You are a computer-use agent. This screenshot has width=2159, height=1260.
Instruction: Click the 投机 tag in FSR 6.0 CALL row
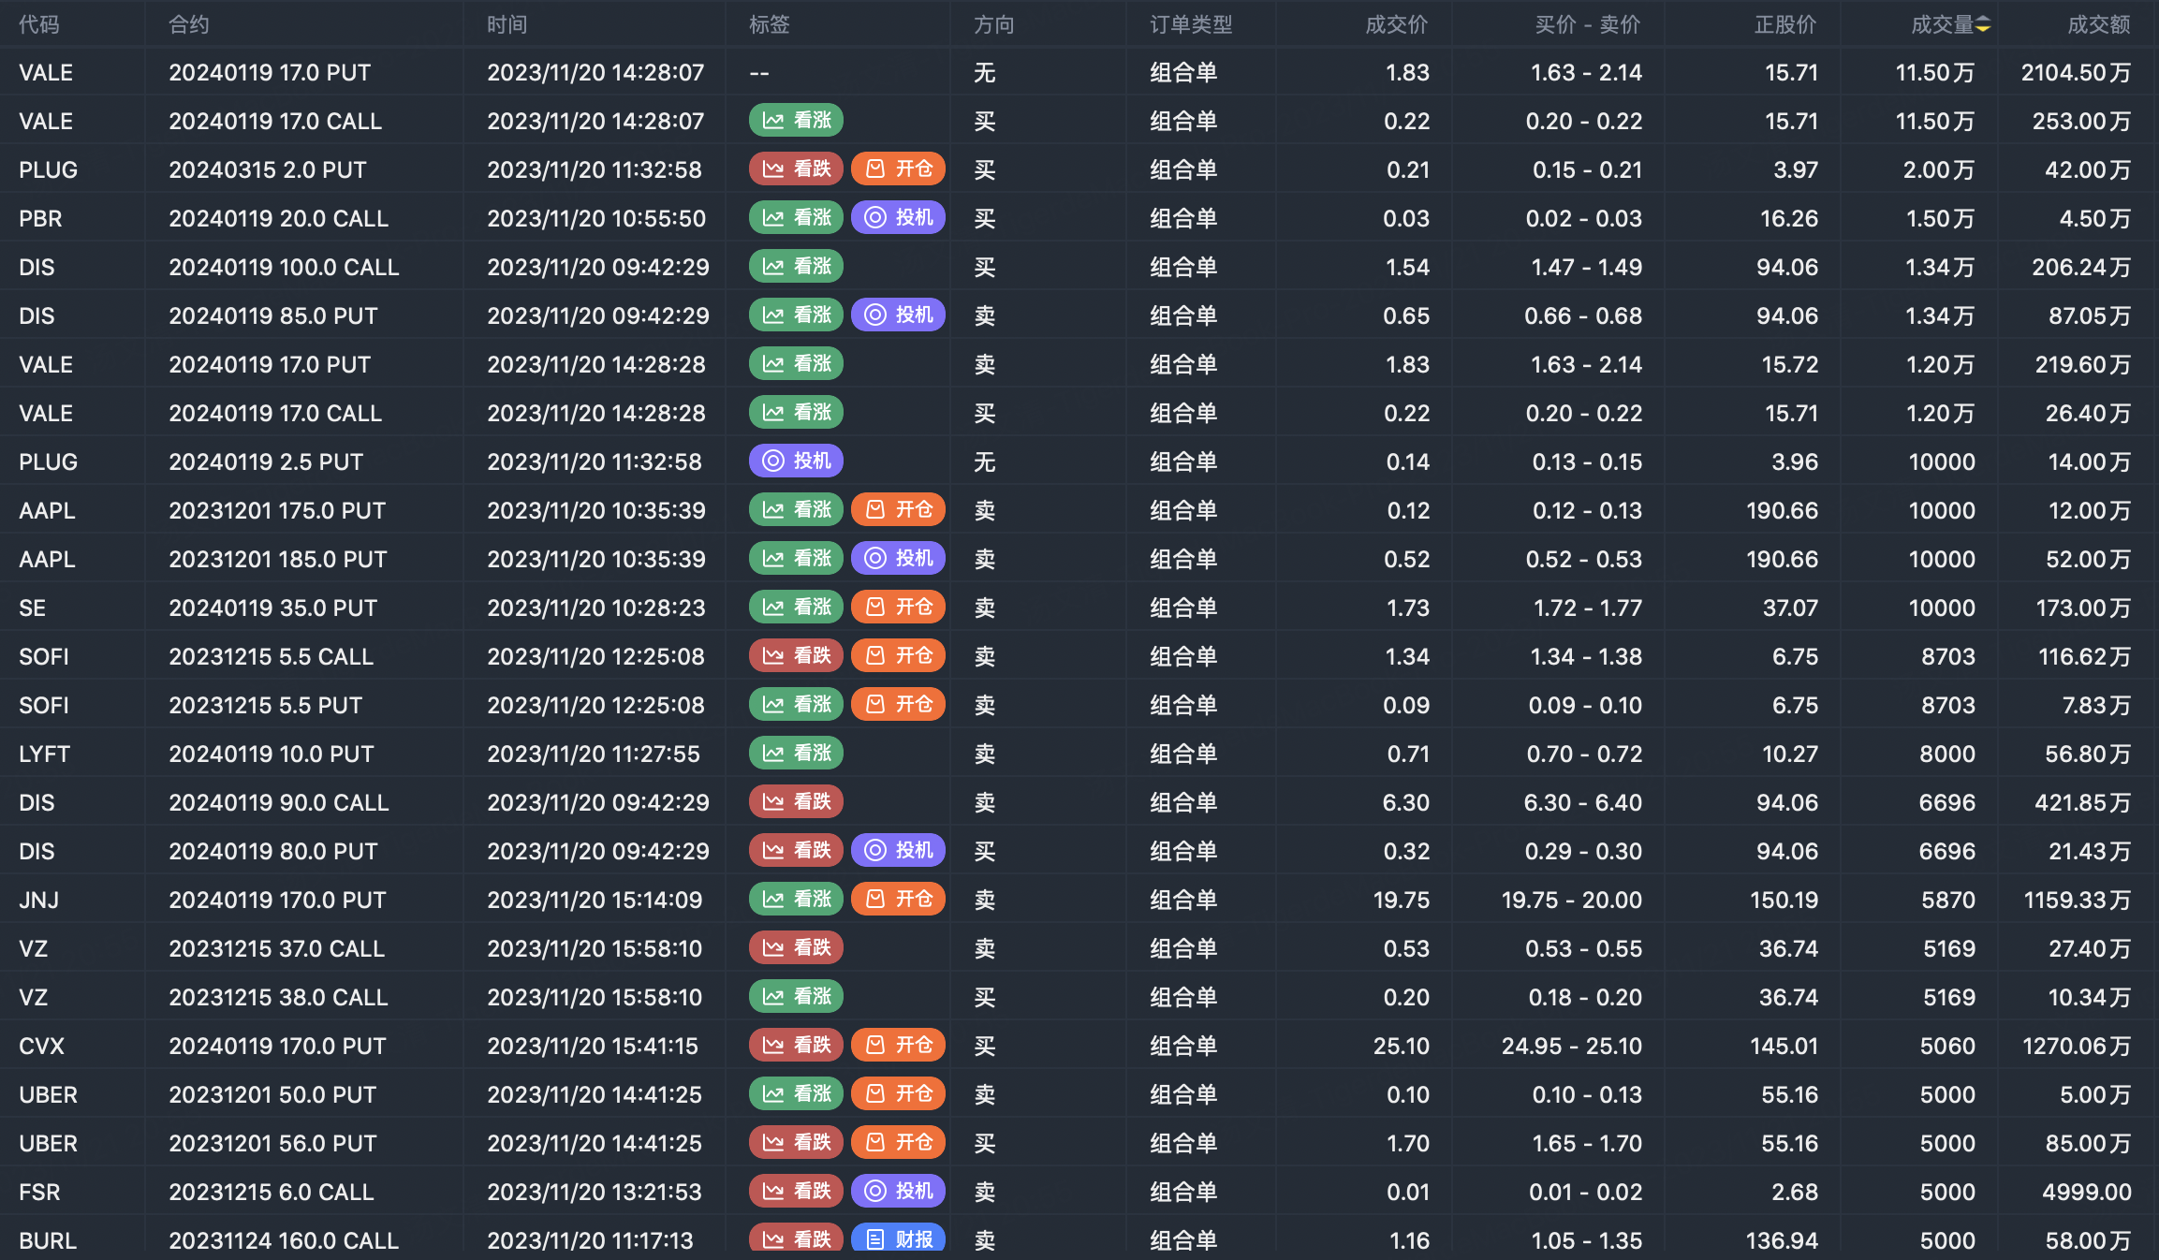point(898,1192)
